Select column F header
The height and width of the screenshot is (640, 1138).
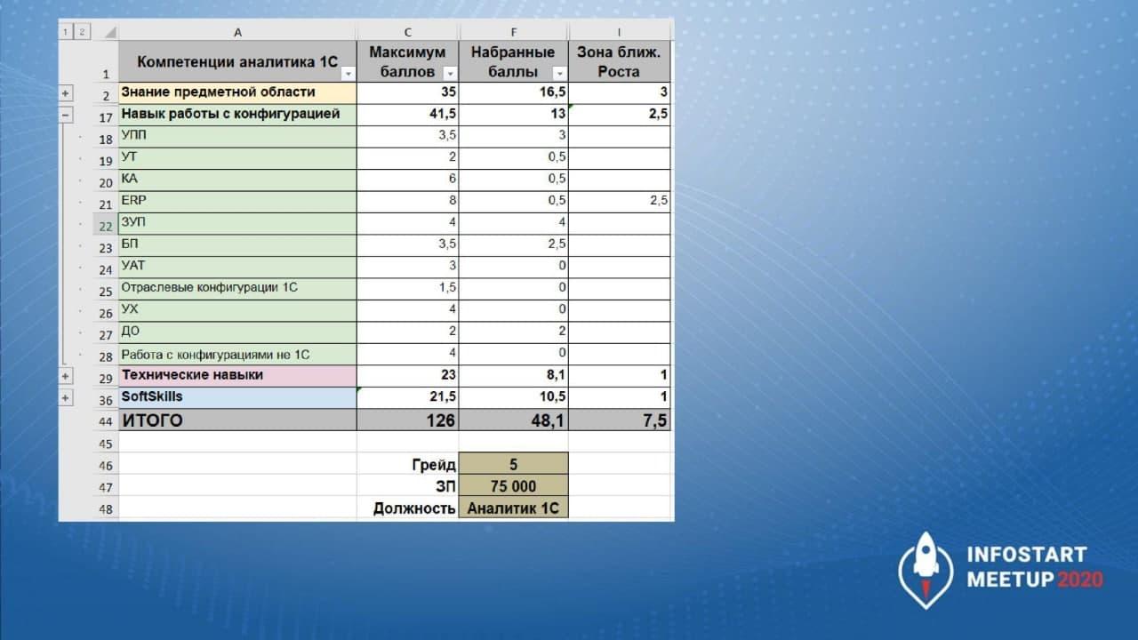(514, 32)
